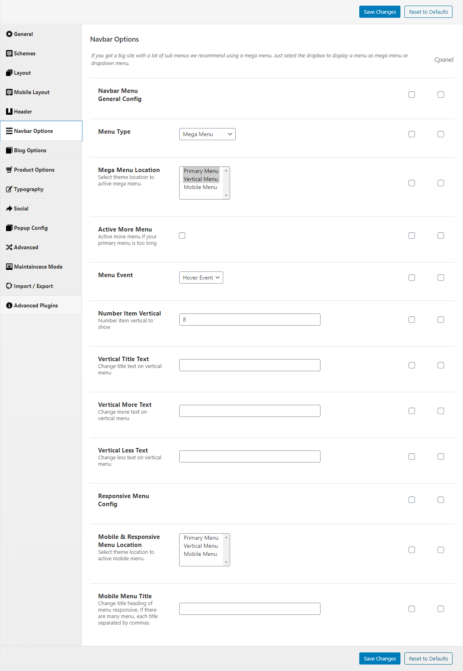The image size is (463, 671).
Task: Click the Vertical Title Text input field
Action: pyautogui.click(x=250, y=365)
